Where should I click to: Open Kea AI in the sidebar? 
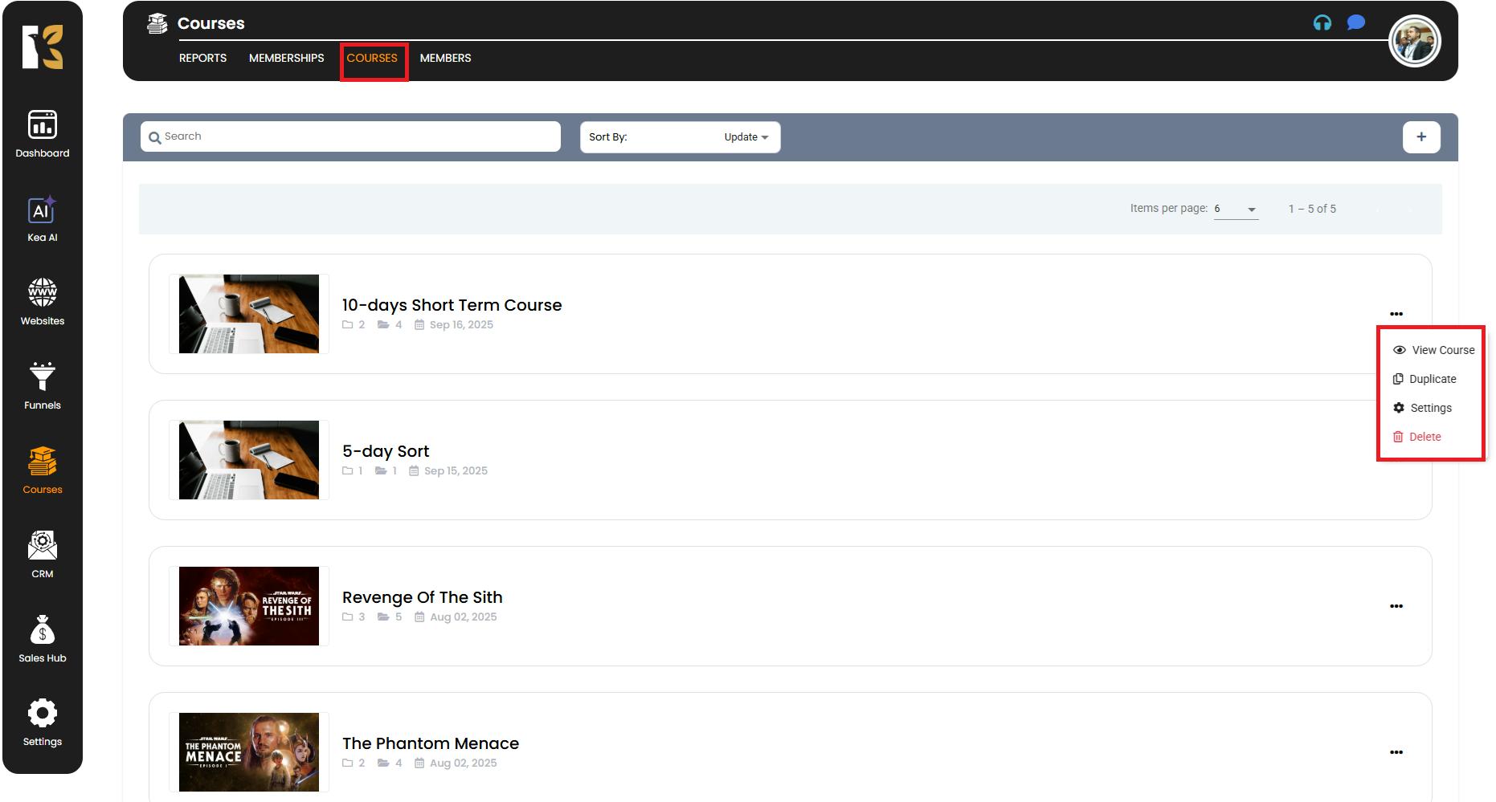[43, 218]
